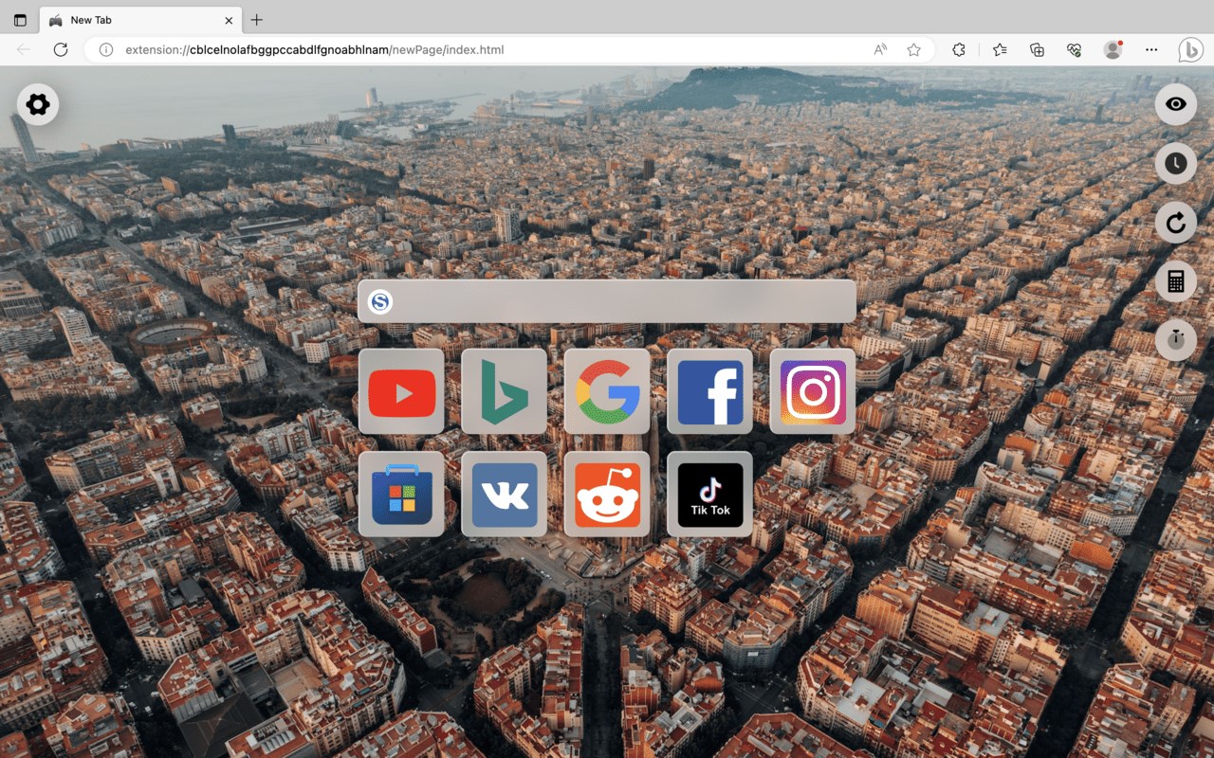Activate Read Aloud in address bar
Screen dimensions: 1214x758
coord(880,49)
